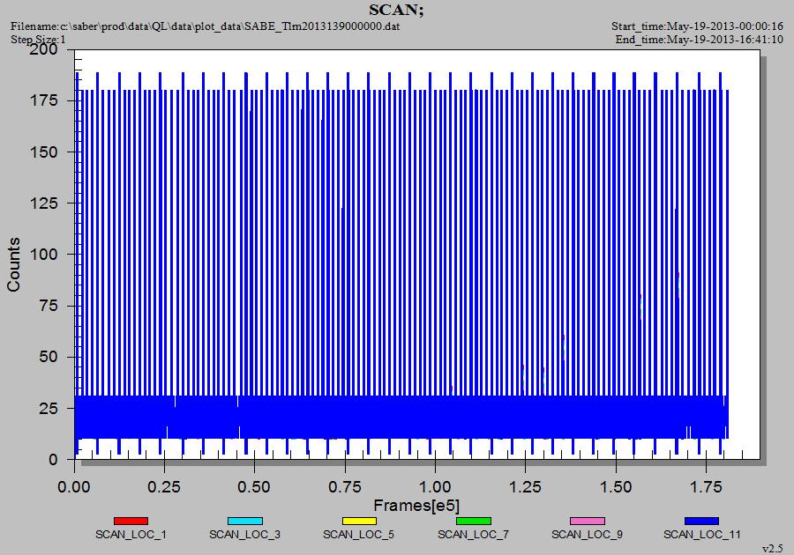Click the 1.25 x-axis tick label

click(525, 487)
